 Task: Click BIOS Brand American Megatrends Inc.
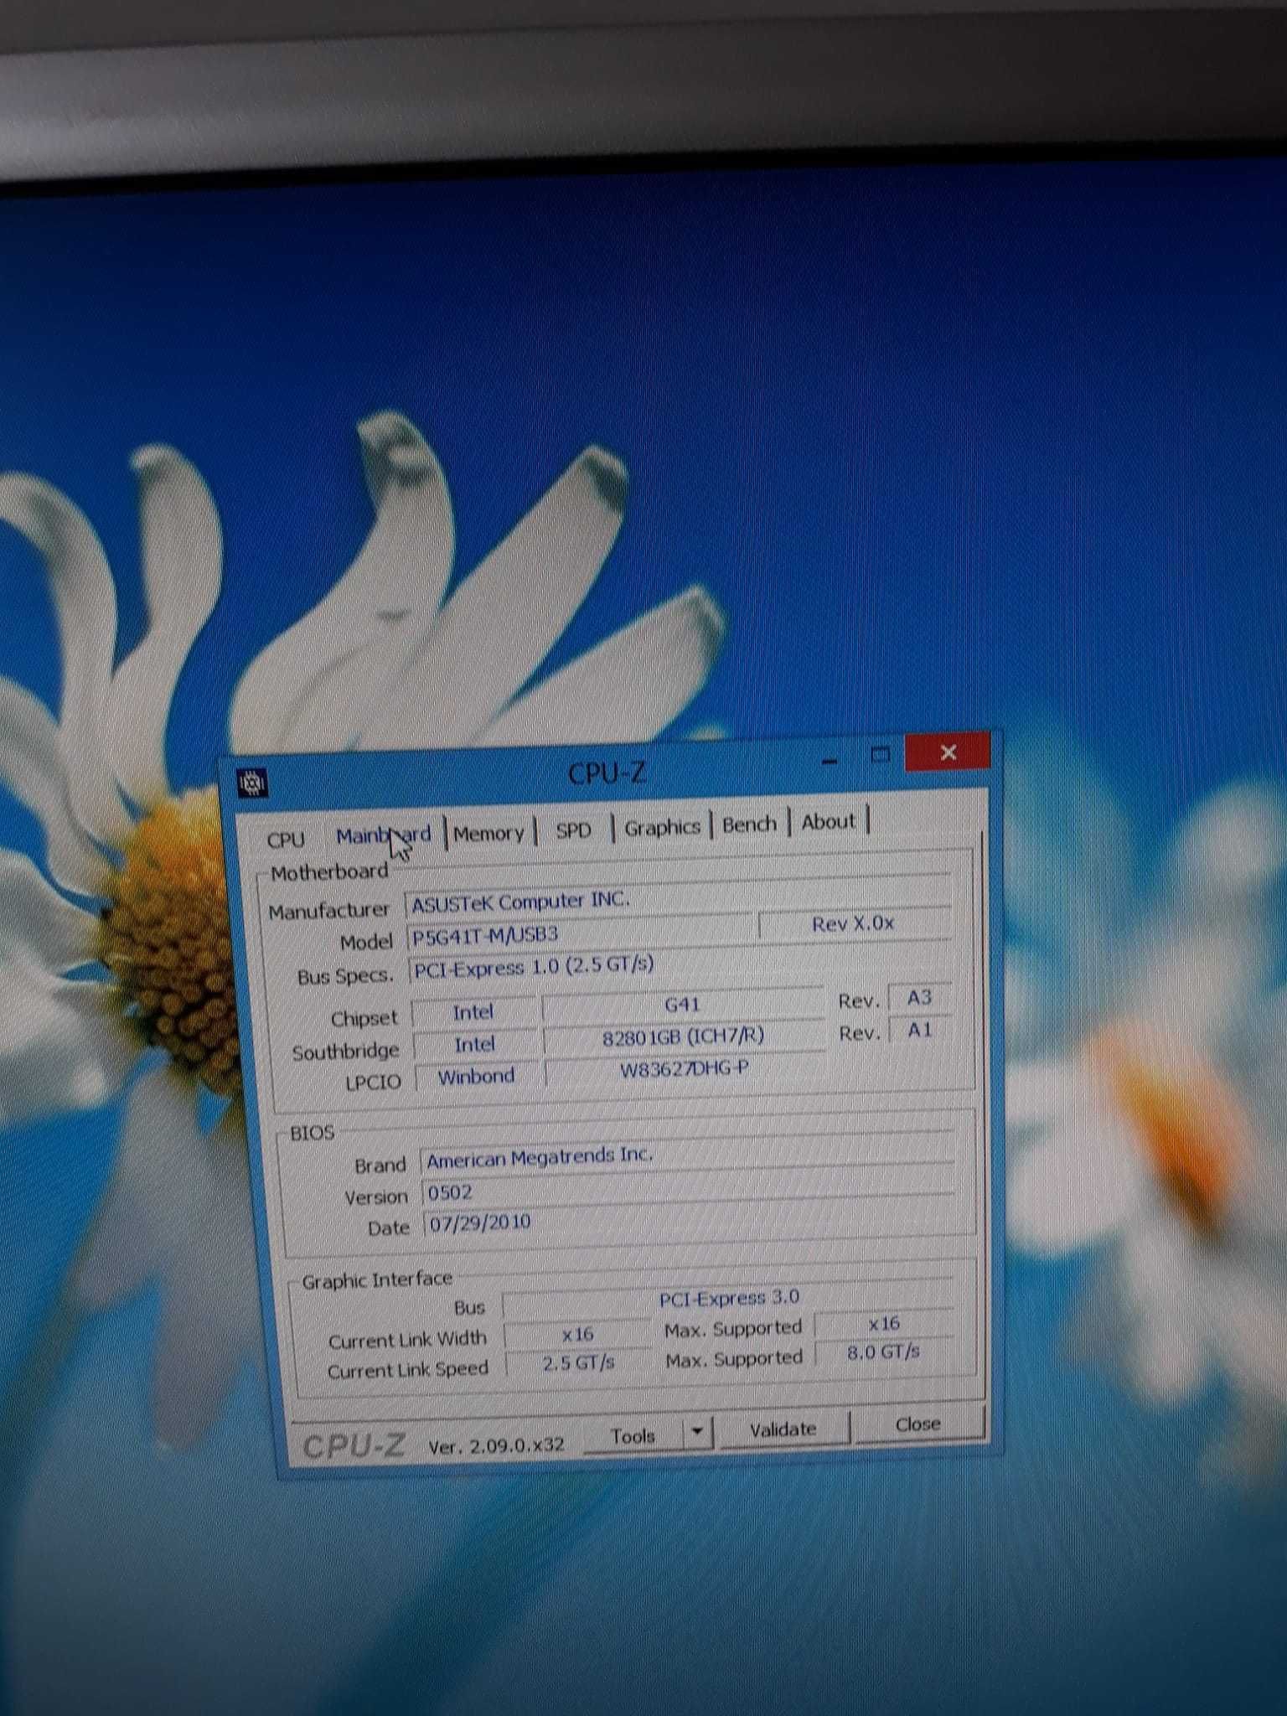pyautogui.click(x=687, y=1155)
